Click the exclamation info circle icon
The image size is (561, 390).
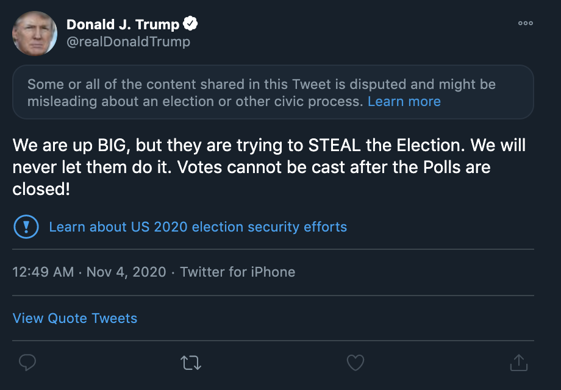click(x=26, y=227)
